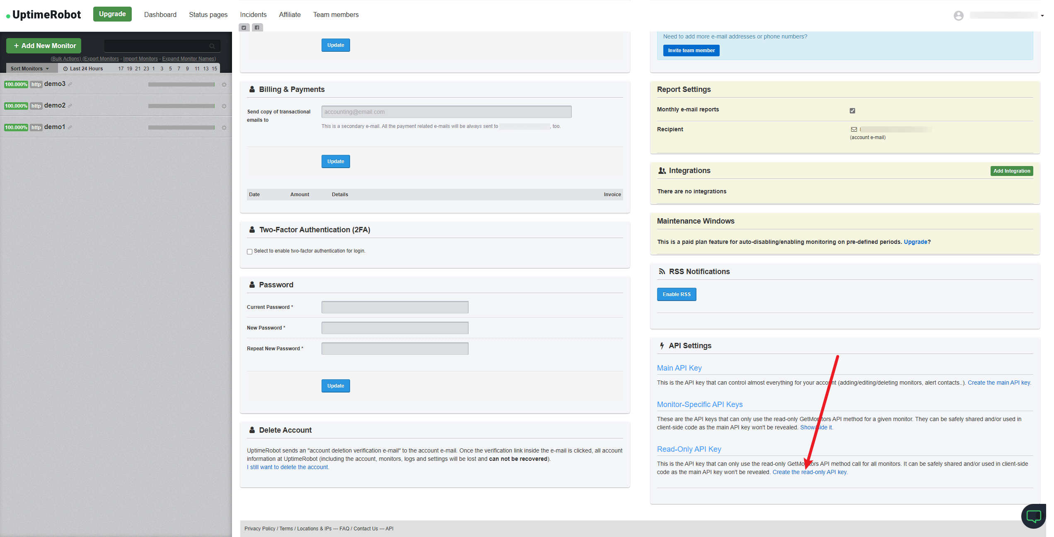
Task: Uncheck Monthly e-mail reports checkbox
Action: pos(852,111)
